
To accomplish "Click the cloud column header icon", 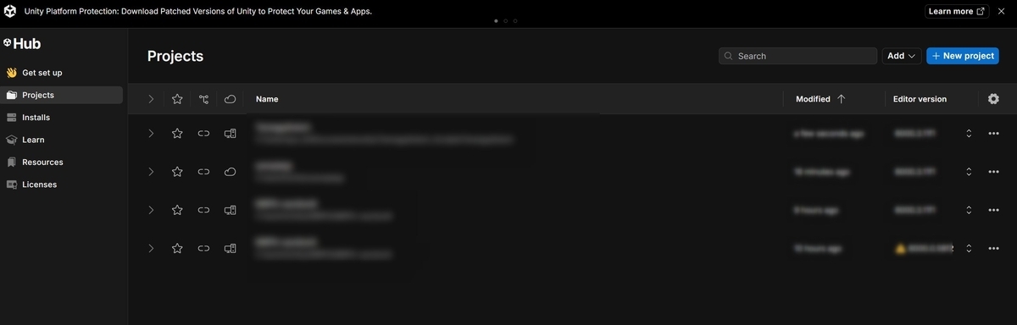I will pos(230,99).
